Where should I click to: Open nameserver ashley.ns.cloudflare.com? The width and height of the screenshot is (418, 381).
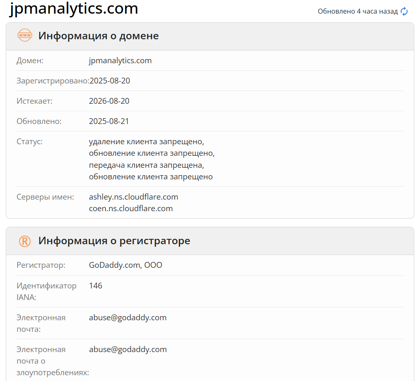133,197
